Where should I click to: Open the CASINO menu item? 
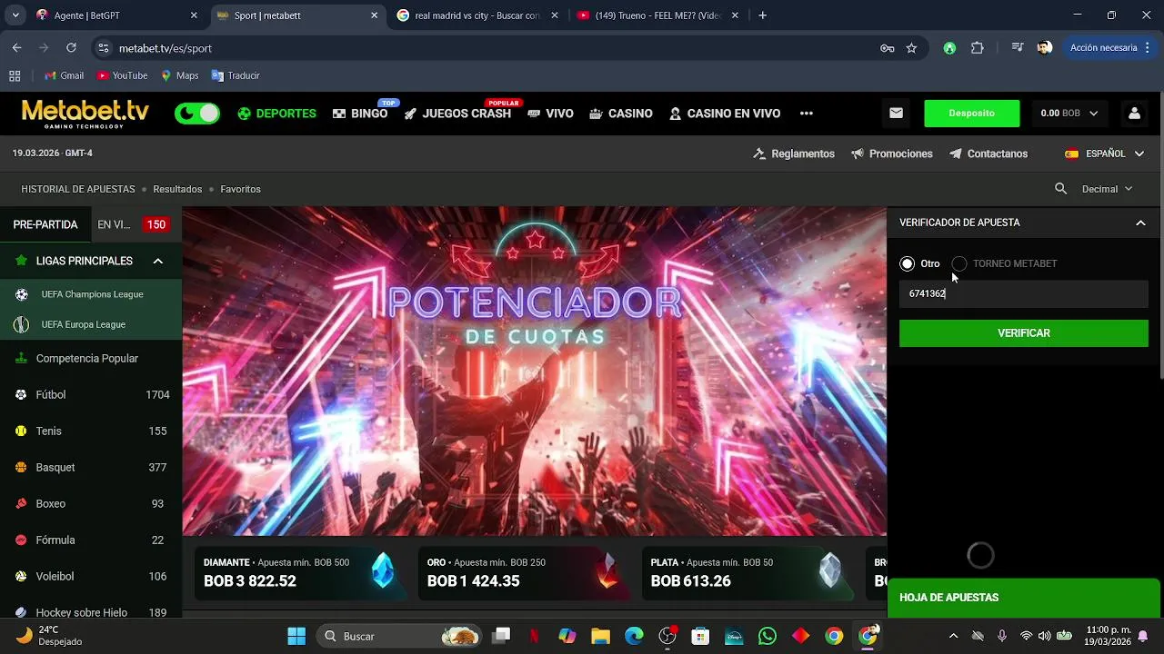[x=621, y=114]
